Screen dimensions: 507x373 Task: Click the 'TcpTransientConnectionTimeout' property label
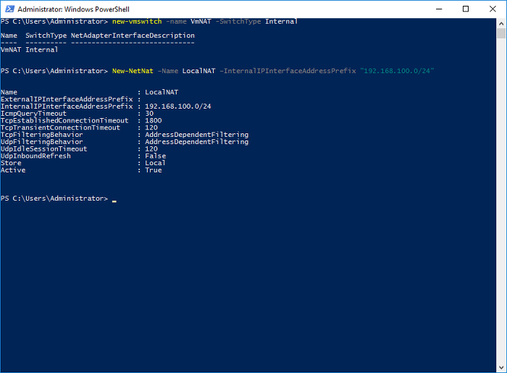[x=60, y=127]
